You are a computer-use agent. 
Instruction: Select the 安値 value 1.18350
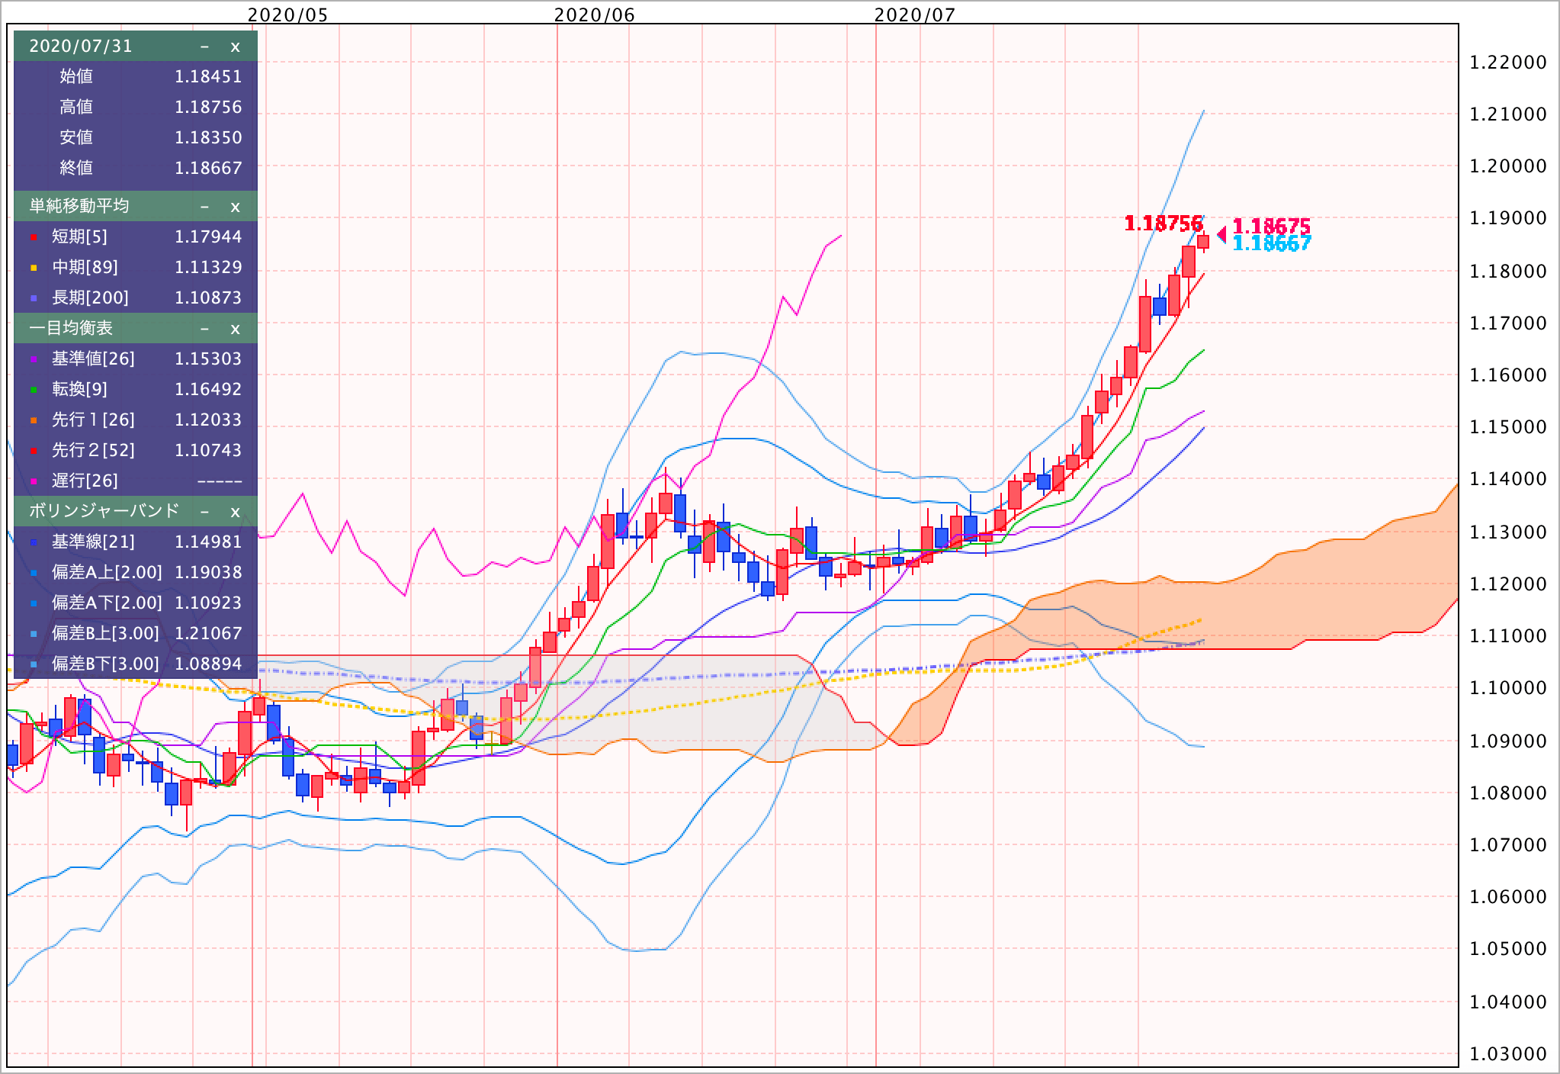click(x=208, y=138)
